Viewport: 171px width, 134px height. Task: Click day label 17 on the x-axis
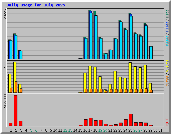90,130
